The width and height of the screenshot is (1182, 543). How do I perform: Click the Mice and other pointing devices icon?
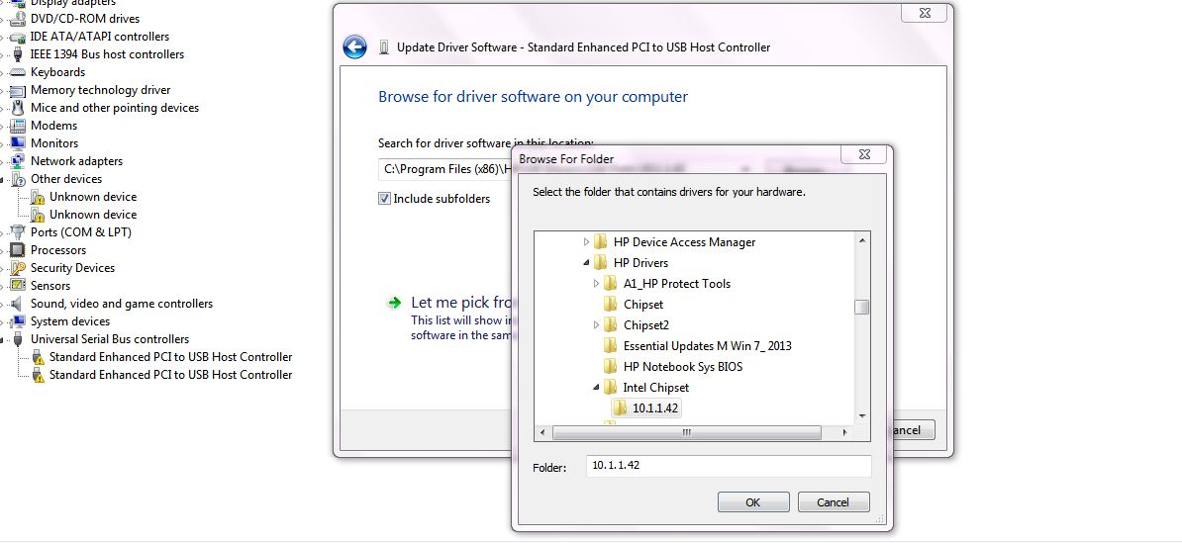[18, 108]
